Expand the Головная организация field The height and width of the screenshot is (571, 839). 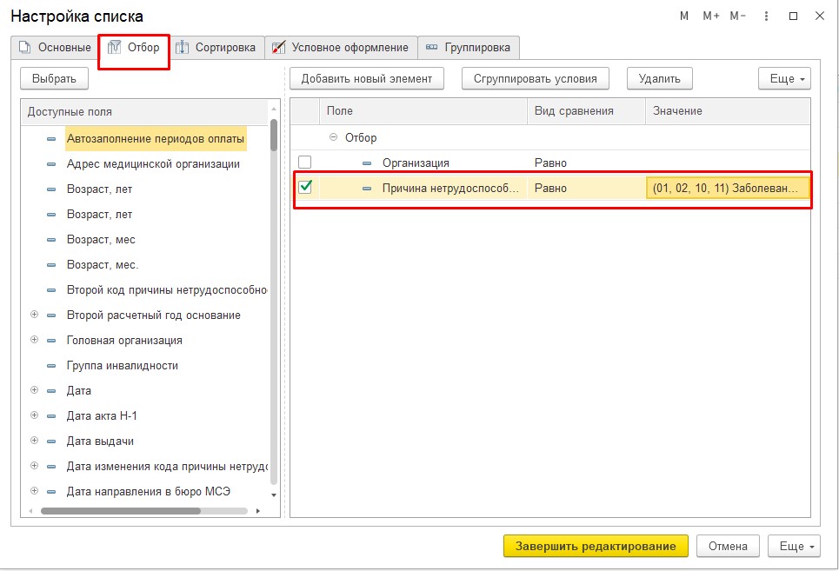click(34, 340)
